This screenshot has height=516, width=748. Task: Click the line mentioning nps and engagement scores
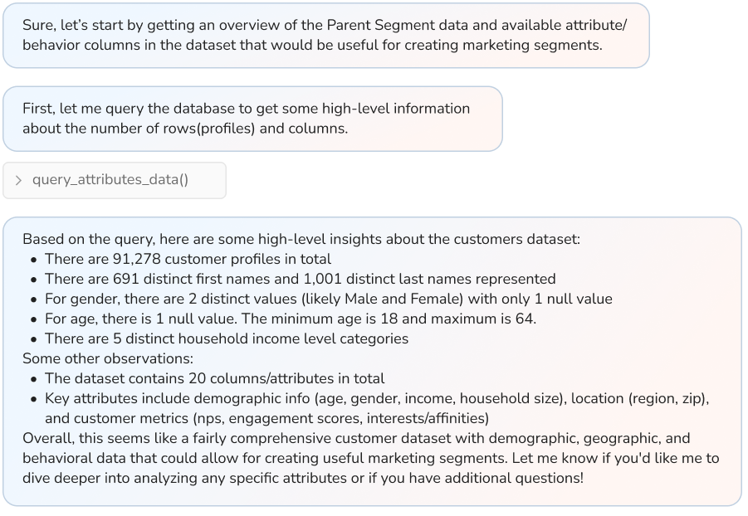click(x=266, y=418)
